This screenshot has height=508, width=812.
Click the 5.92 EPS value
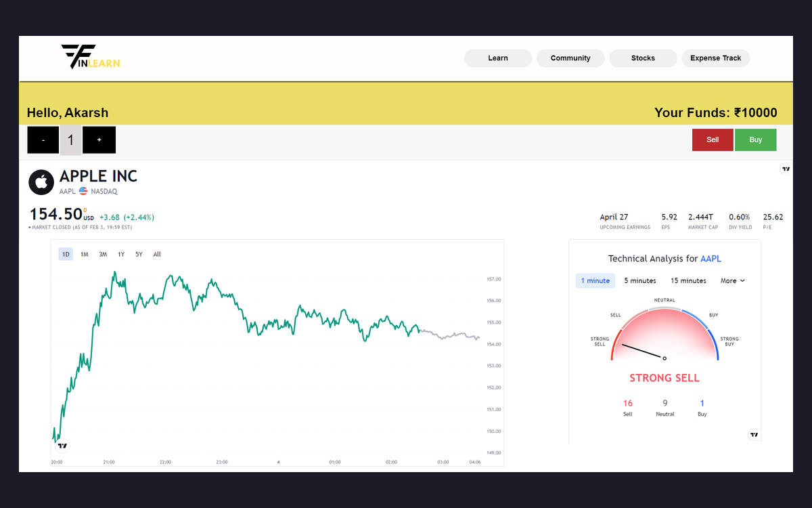click(x=669, y=217)
